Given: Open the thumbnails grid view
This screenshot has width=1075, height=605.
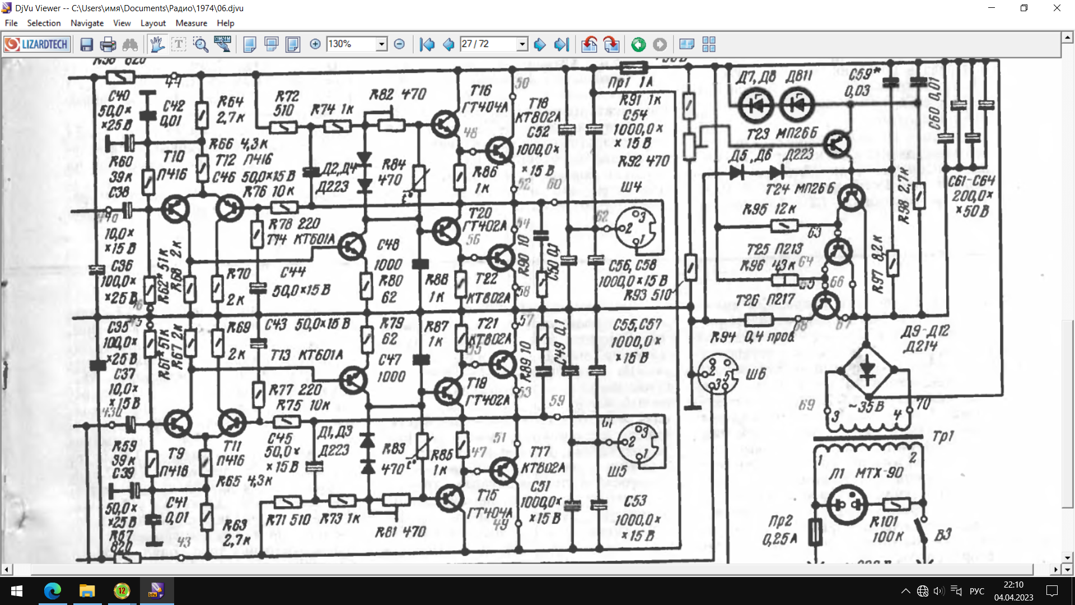Looking at the screenshot, I should coord(709,44).
